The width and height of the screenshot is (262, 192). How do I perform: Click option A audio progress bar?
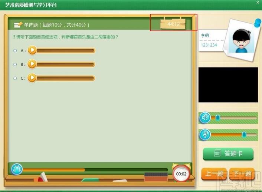click(x=66, y=50)
